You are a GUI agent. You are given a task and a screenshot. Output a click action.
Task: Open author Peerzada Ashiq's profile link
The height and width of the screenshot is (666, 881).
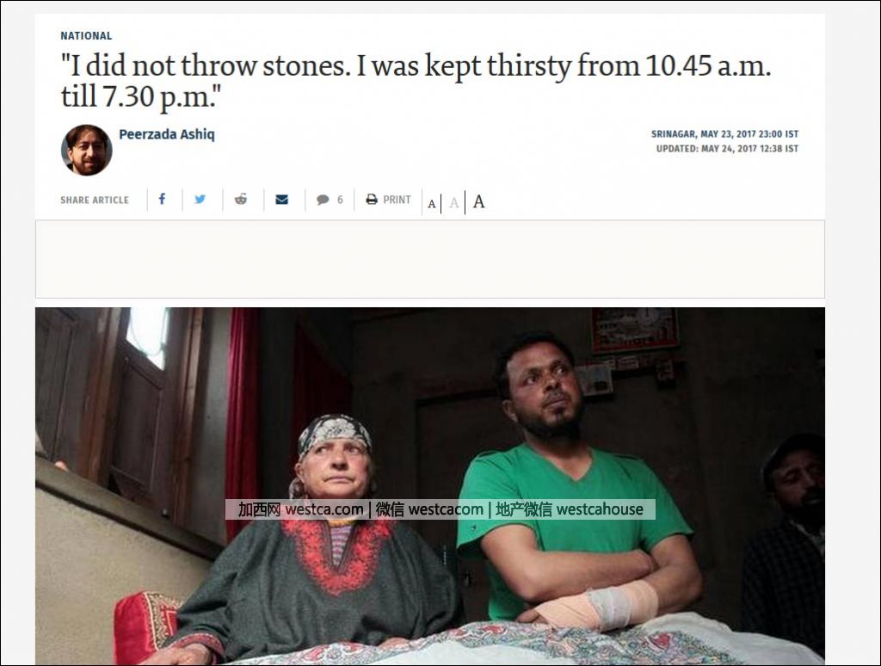[167, 134]
